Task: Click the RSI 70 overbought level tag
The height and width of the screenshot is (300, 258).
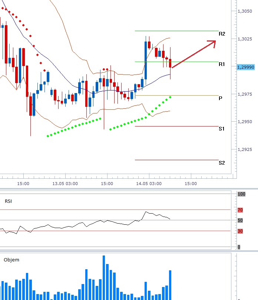Action: click(240, 210)
